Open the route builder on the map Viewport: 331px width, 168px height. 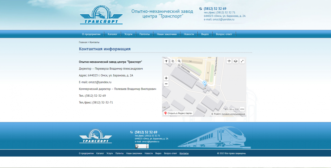pyautogui.click(x=173, y=61)
